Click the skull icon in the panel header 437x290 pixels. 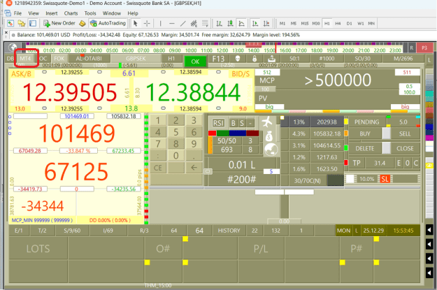tap(238, 59)
